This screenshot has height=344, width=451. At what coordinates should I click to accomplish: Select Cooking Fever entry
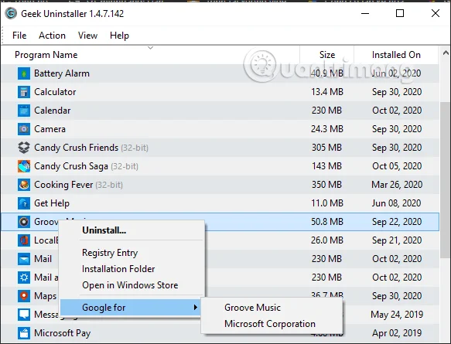[x=78, y=185]
